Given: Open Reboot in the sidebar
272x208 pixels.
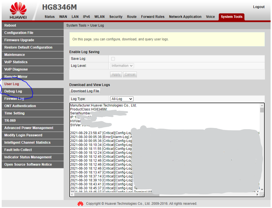Looking at the screenshot, I should (x=33, y=26).
